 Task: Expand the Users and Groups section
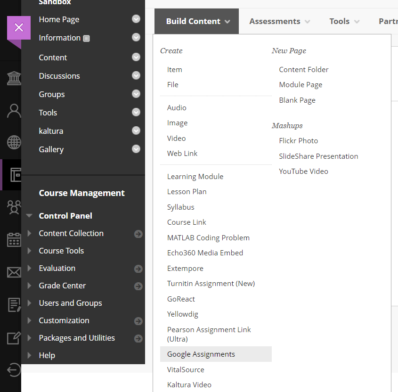30,303
